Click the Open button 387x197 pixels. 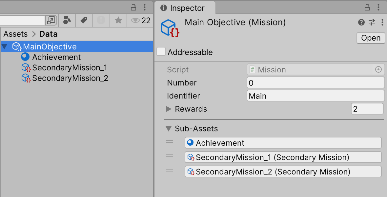click(x=371, y=38)
